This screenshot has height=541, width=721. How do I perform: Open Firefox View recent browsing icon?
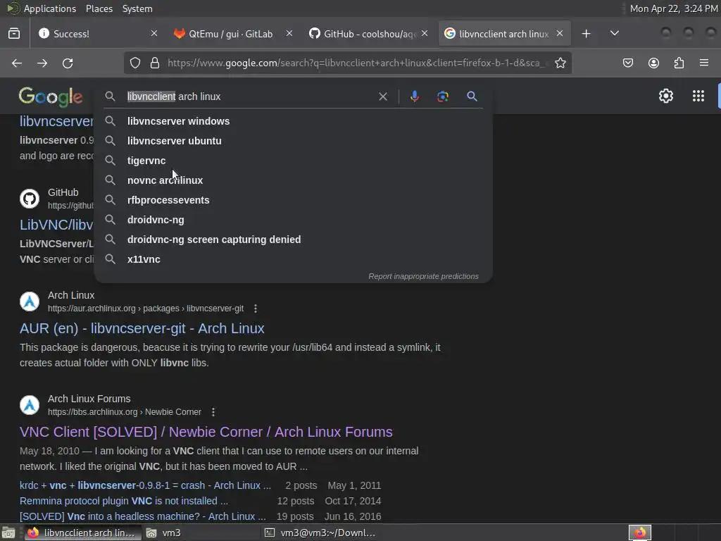14,34
